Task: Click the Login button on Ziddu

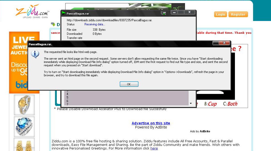Action: pyautogui.click(x=220, y=15)
